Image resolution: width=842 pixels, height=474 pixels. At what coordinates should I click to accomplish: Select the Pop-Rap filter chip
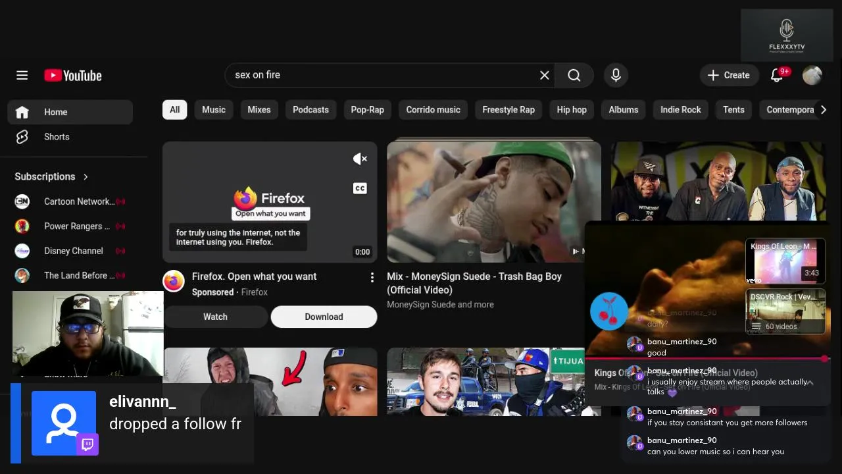367,110
